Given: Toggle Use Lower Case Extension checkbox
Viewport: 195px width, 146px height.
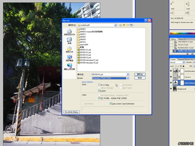Looking at the screenshot, I should pyautogui.click(x=111, y=104).
